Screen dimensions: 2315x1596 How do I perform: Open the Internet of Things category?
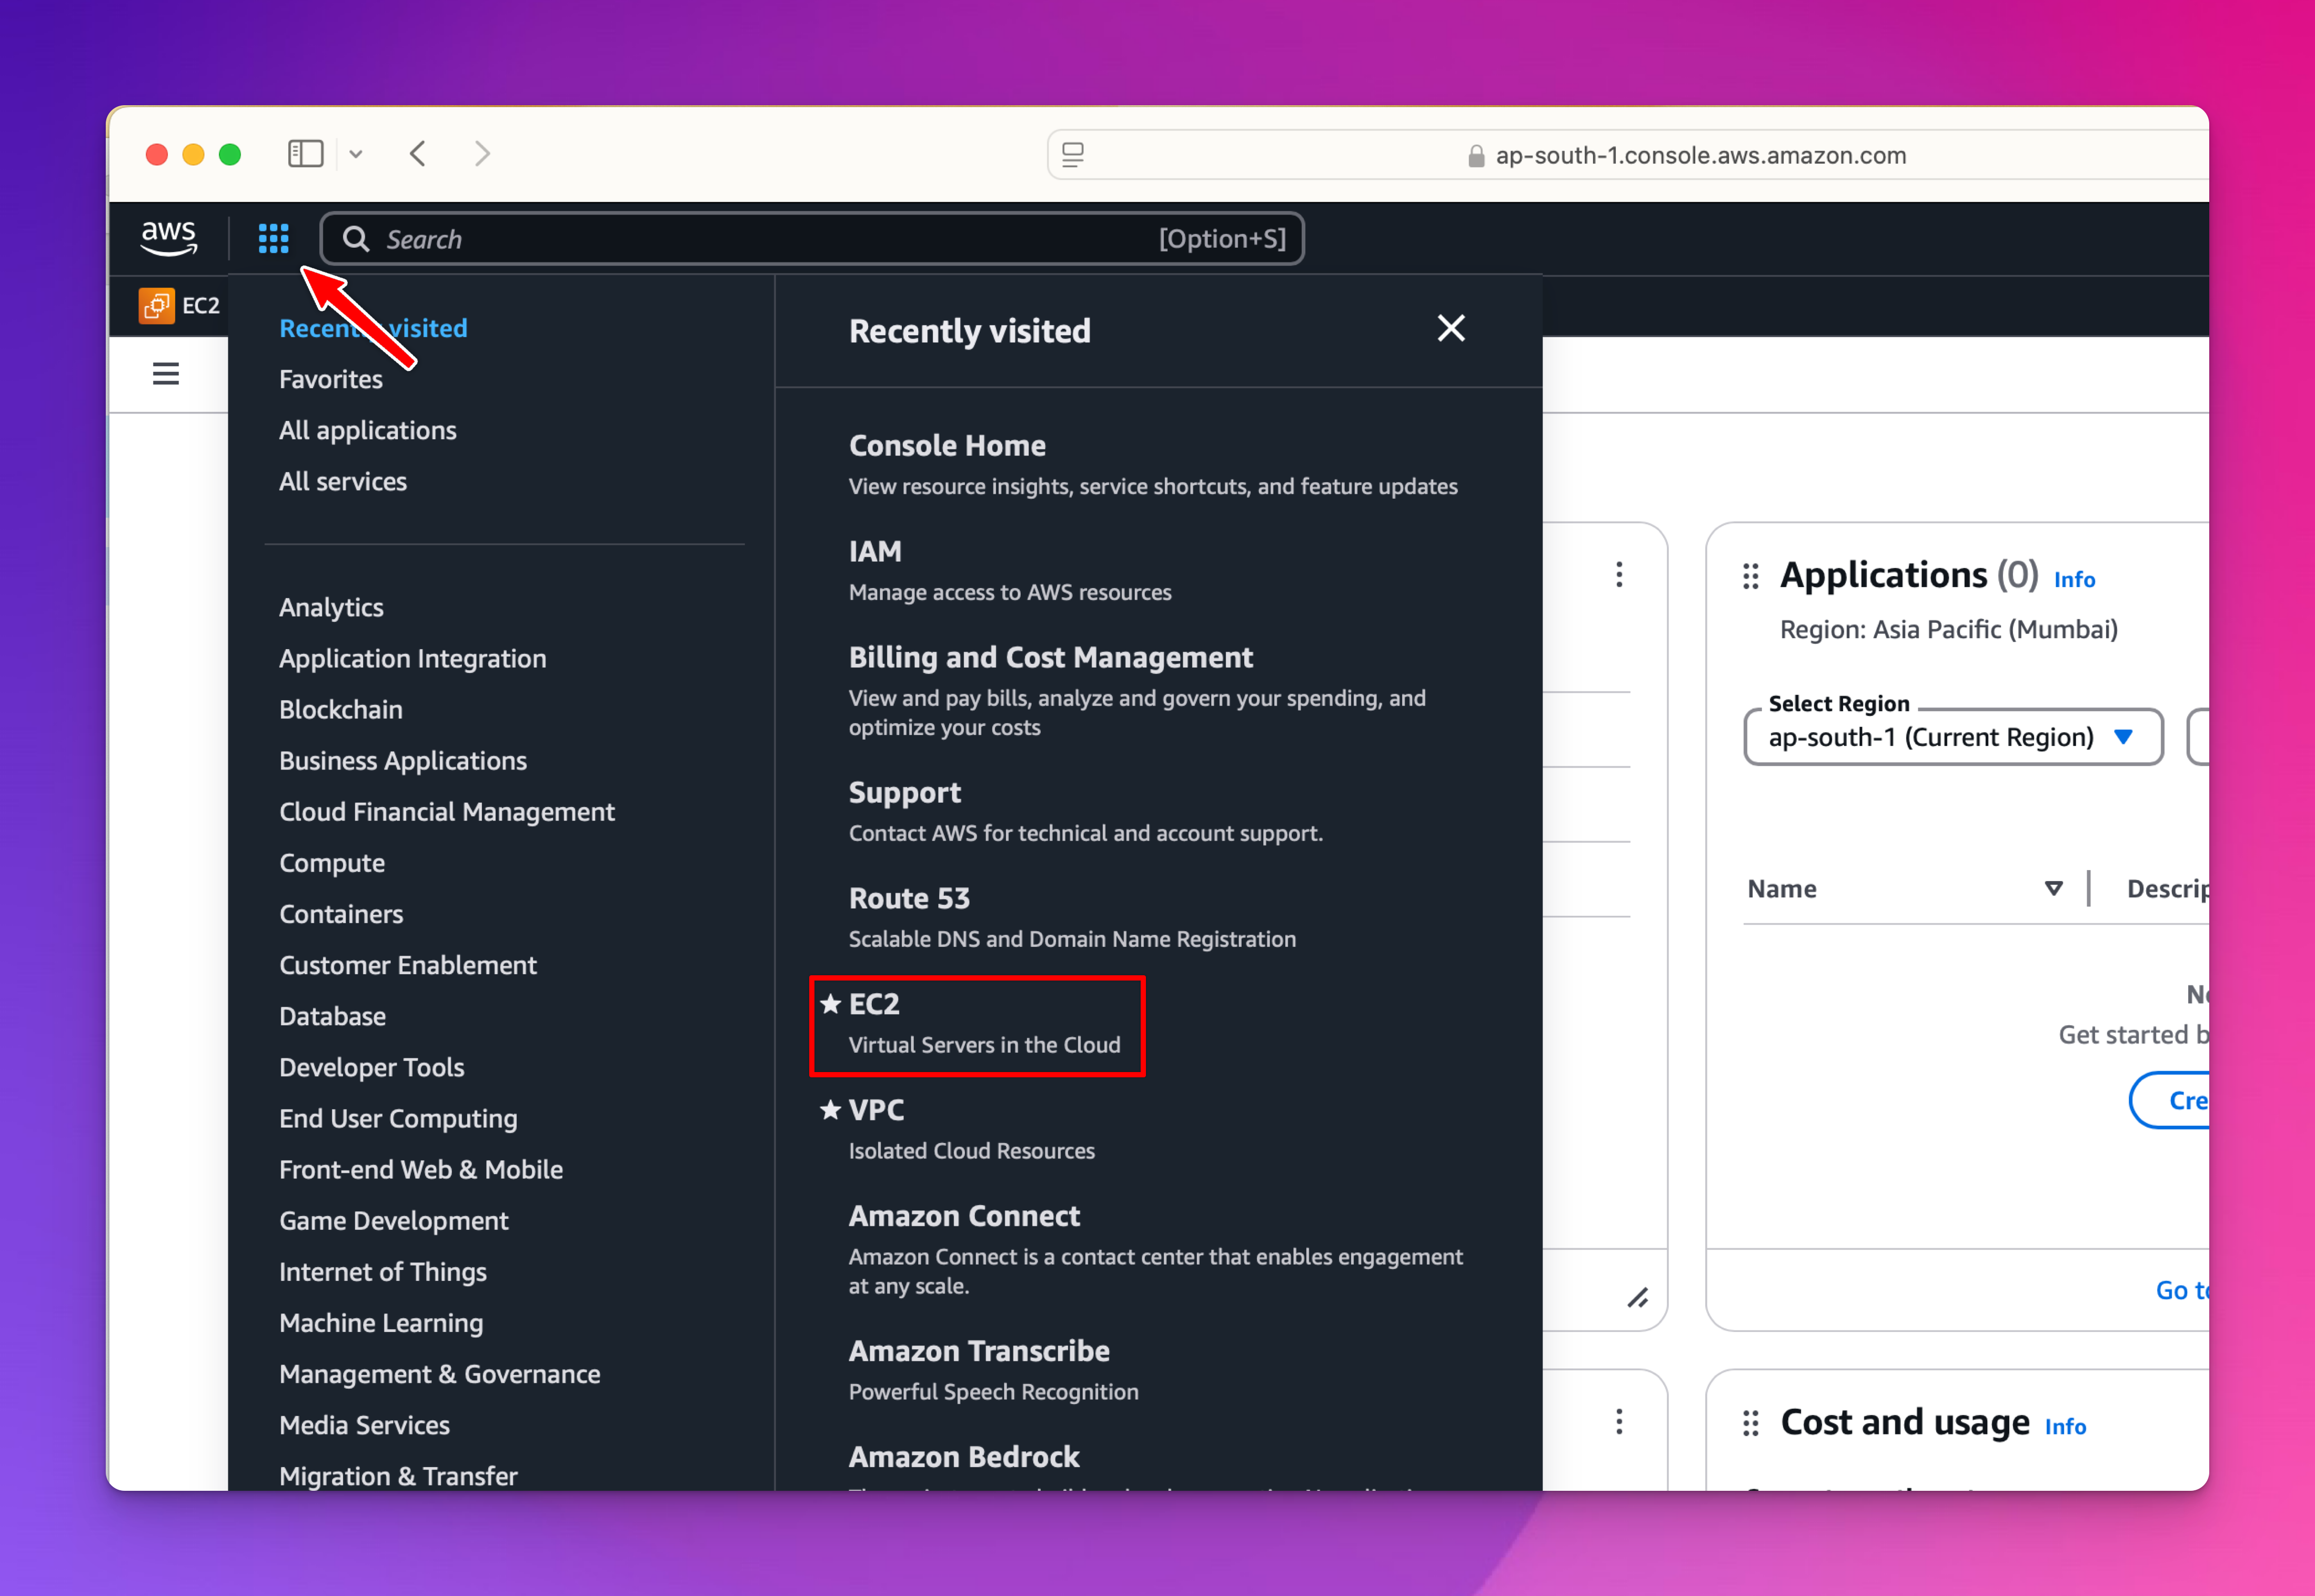point(383,1271)
